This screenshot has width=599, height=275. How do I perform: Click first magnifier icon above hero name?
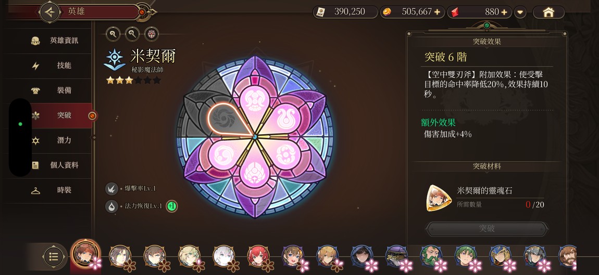(113, 34)
